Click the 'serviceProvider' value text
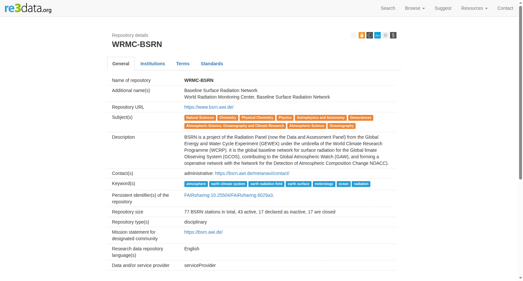This screenshot has height=281, width=523. tap(200, 265)
